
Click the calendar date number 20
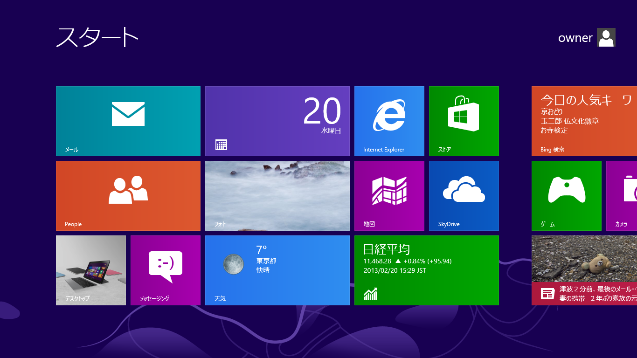322,111
